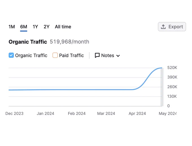
Task: Uncheck the Organic Traffic checkbox
Action: click(x=11, y=55)
